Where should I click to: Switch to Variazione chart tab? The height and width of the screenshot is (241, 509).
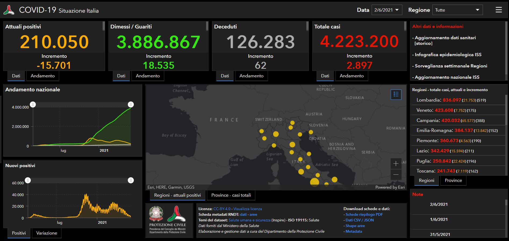tap(46, 233)
